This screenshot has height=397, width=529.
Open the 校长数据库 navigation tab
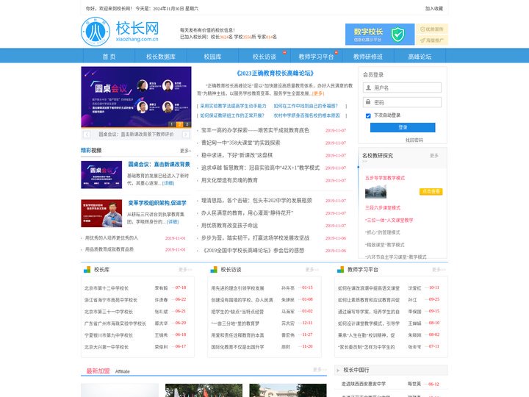(161, 57)
